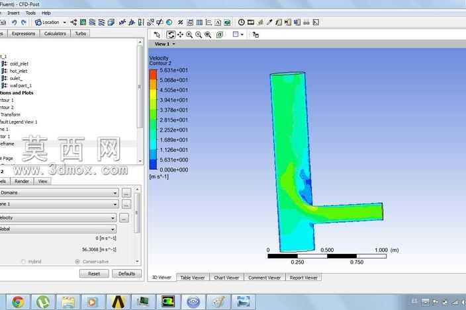
Task: Click the Defaults button
Action: (x=126, y=274)
